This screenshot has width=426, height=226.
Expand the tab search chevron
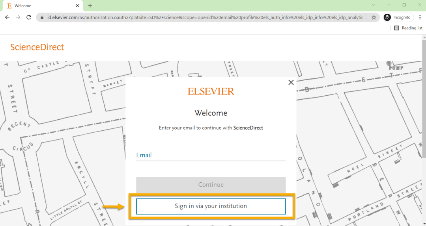click(x=374, y=5)
